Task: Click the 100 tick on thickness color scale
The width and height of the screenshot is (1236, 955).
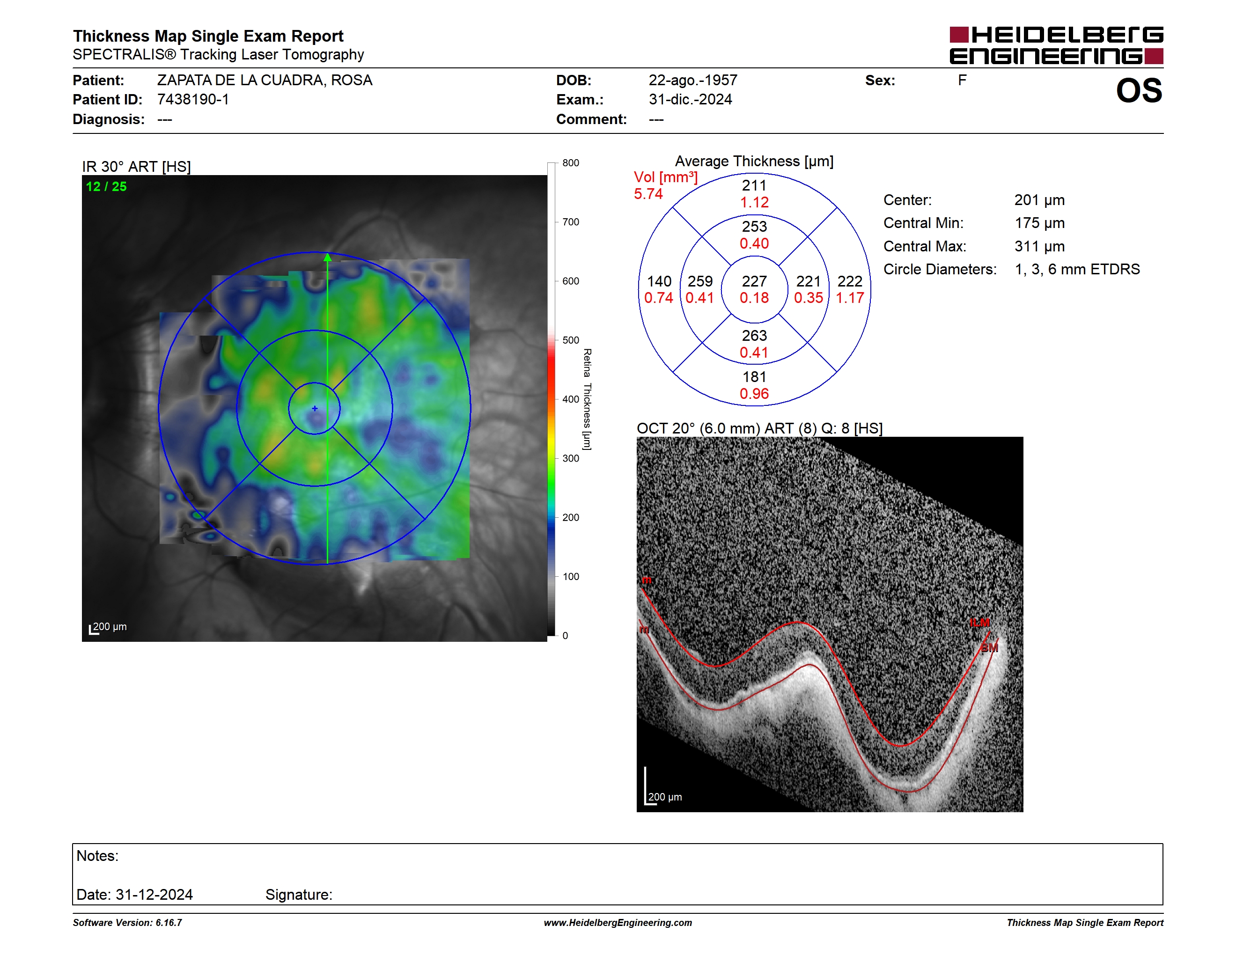Action: 570,577
